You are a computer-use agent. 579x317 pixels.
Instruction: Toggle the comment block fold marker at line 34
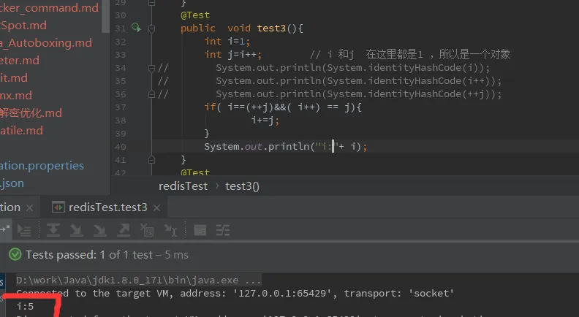point(151,68)
